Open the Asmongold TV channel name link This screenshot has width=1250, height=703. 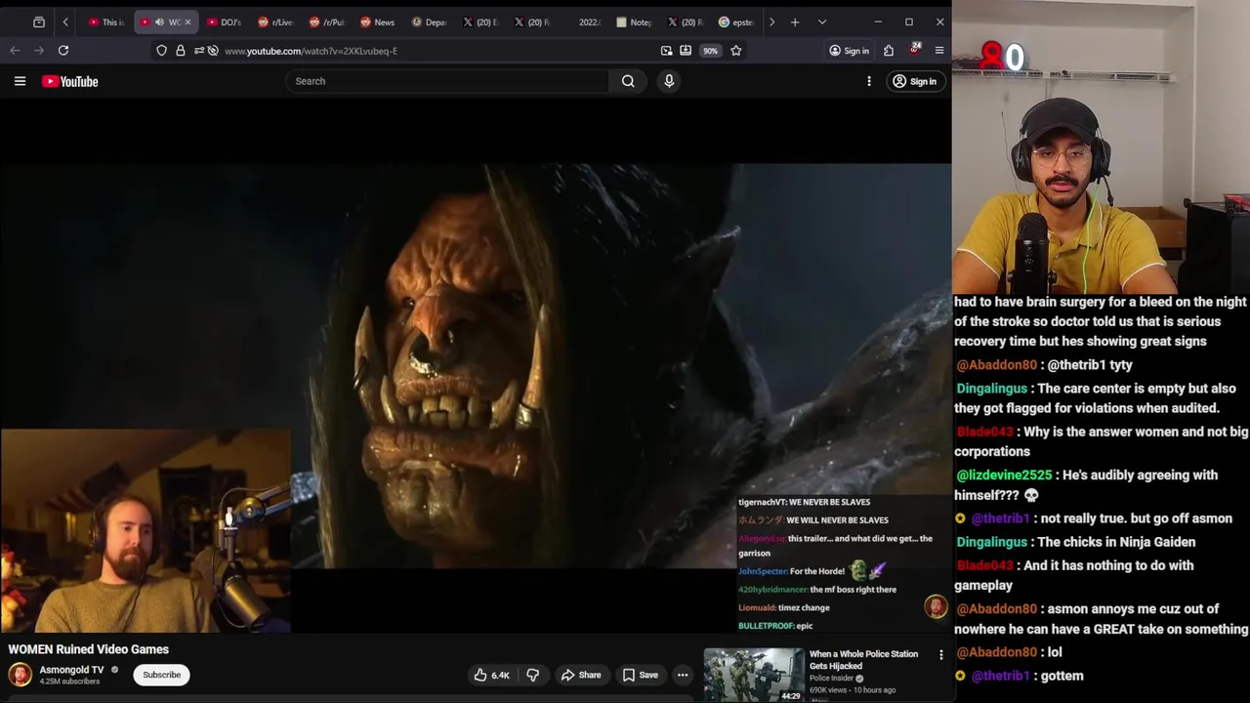[x=71, y=670]
